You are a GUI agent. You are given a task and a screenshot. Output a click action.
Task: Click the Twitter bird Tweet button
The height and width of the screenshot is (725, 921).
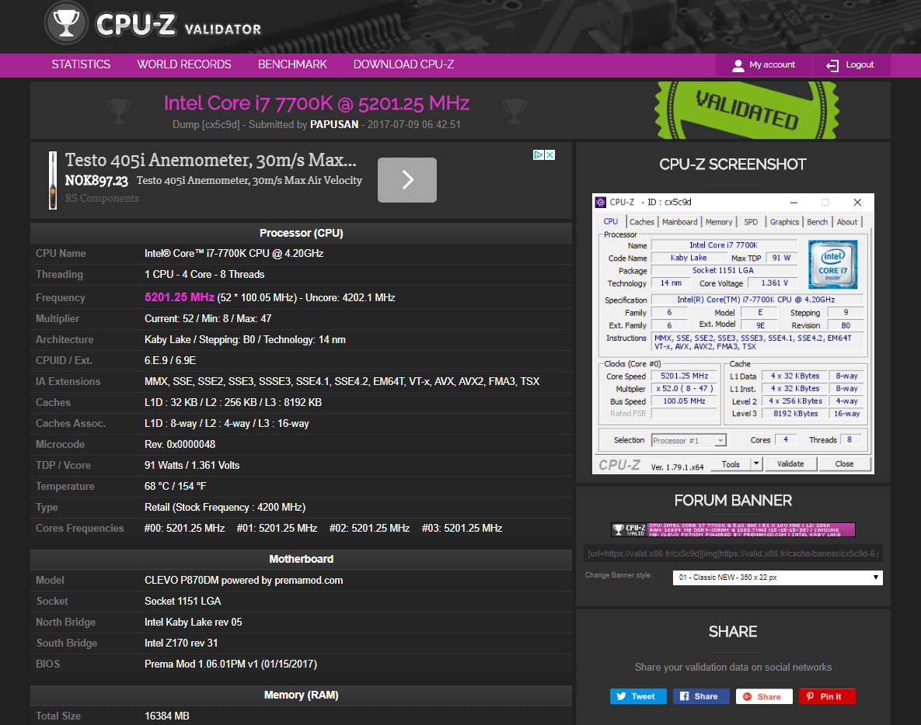click(x=638, y=696)
